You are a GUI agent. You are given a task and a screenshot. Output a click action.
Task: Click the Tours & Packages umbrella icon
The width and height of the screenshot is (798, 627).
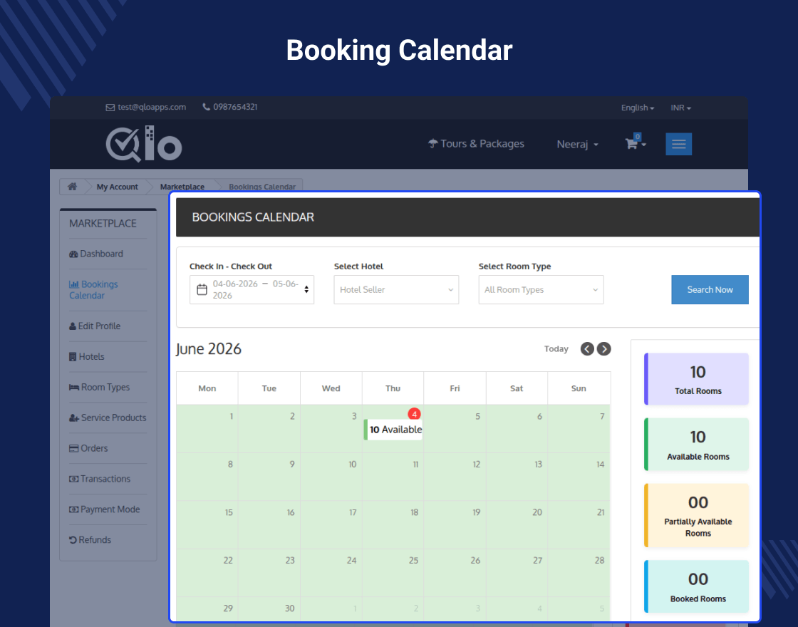(433, 143)
